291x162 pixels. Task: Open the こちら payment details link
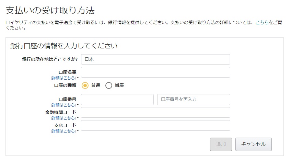coord(262,22)
